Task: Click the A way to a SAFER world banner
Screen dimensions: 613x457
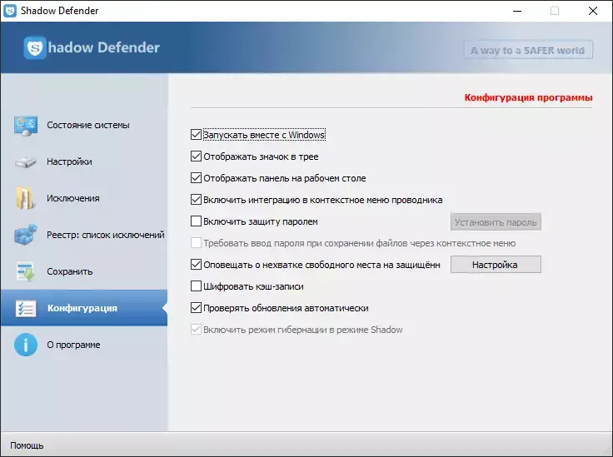Action: (x=528, y=50)
